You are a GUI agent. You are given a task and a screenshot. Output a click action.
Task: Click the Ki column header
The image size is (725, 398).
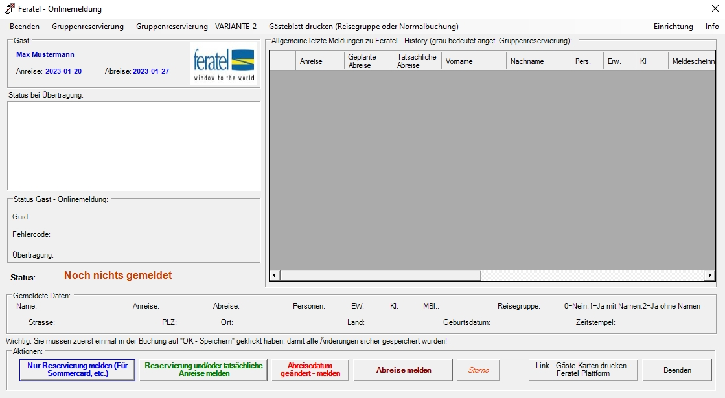[652, 61]
